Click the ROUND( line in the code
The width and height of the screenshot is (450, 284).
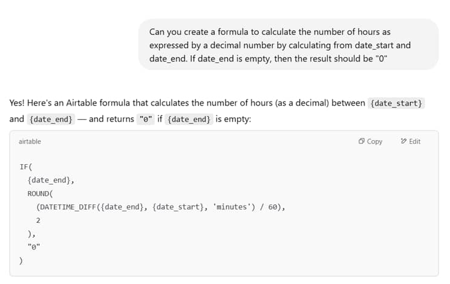pyautogui.click(x=40, y=194)
